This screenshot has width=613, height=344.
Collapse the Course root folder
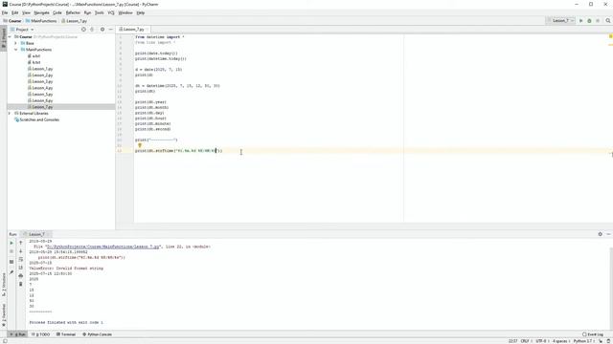click(10, 36)
